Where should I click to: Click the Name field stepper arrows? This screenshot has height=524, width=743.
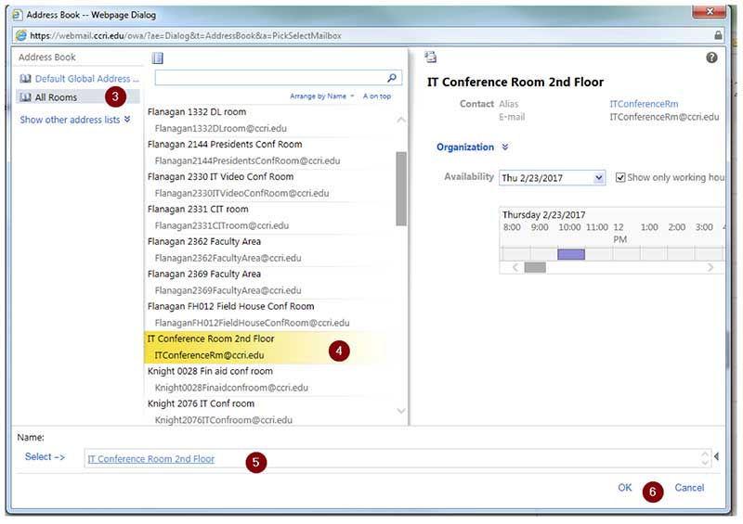click(x=705, y=458)
